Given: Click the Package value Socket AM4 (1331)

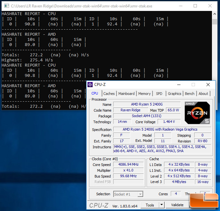Looking at the screenshot, I should [x=147, y=116].
